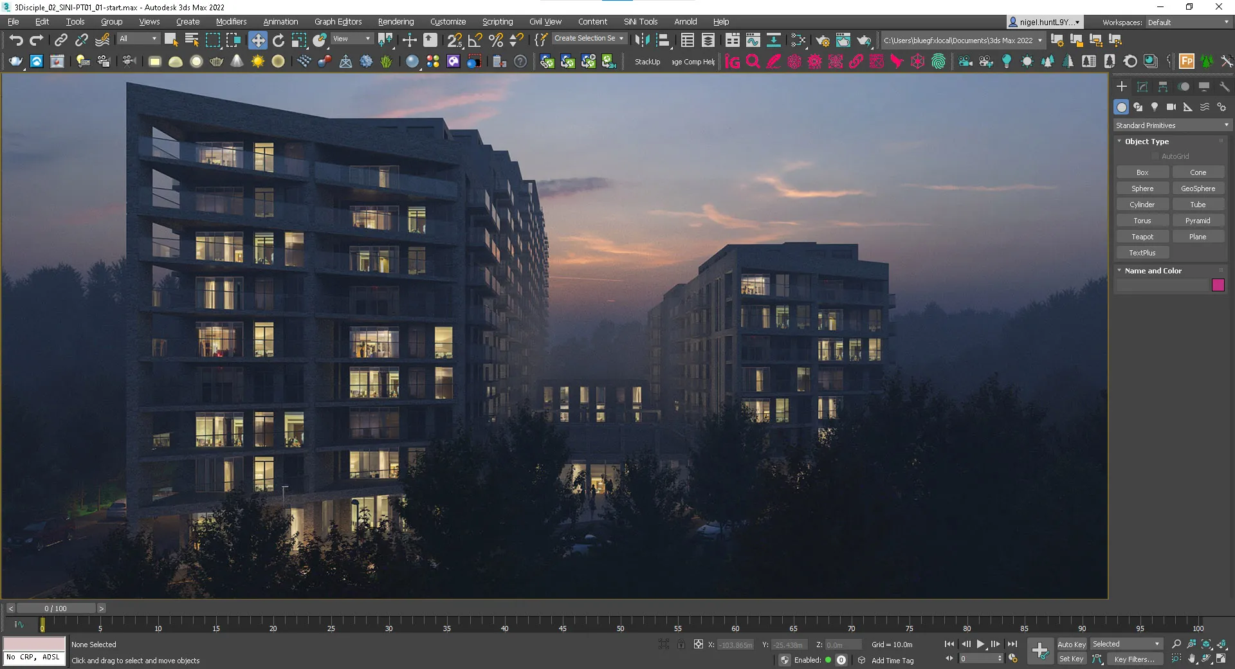Toggle the 2.5D Snaps button
Image resolution: width=1235 pixels, height=669 pixels.
[x=455, y=41]
